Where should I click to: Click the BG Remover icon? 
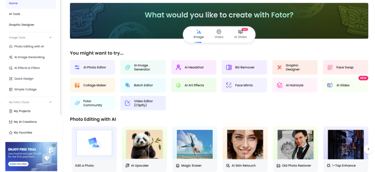[x=229, y=67]
